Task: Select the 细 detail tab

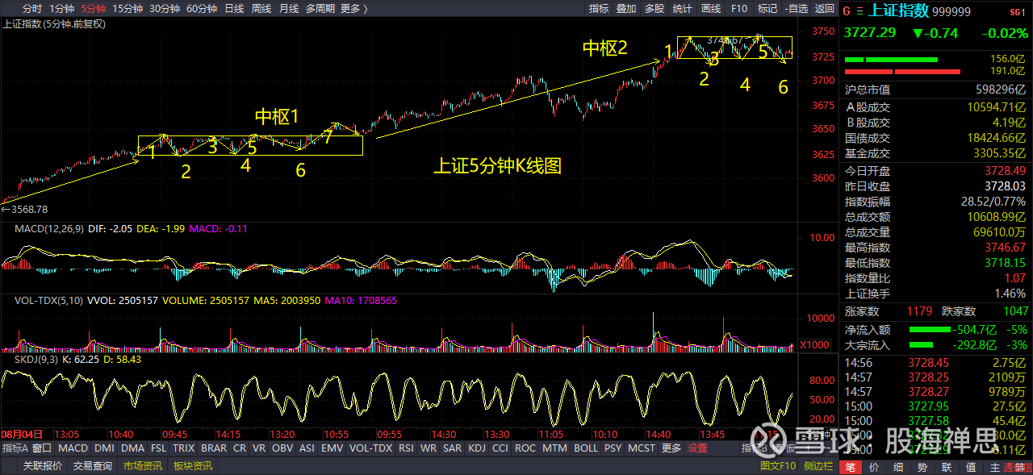Action: click(x=898, y=467)
